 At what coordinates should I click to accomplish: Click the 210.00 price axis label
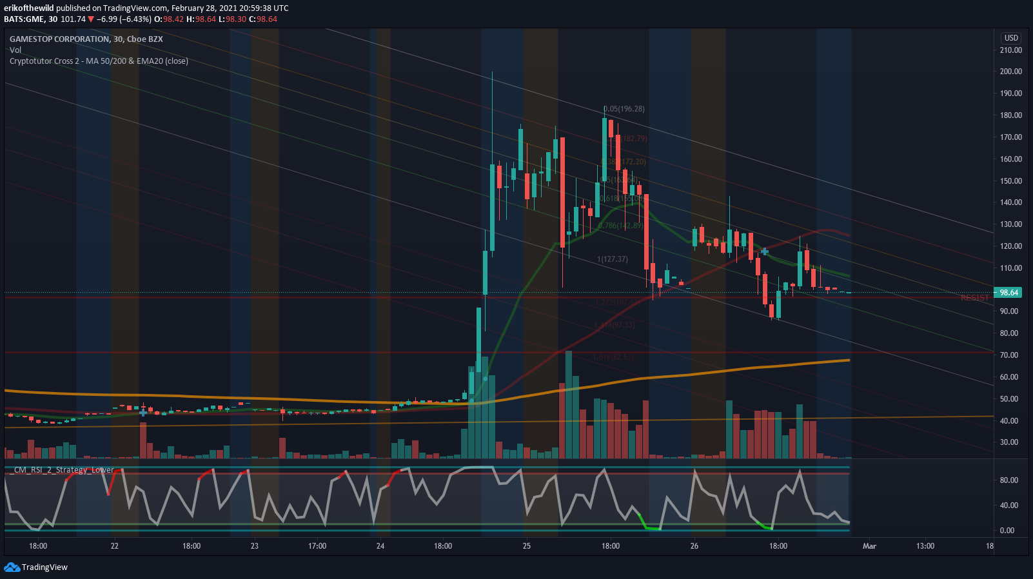click(x=1010, y=50)
